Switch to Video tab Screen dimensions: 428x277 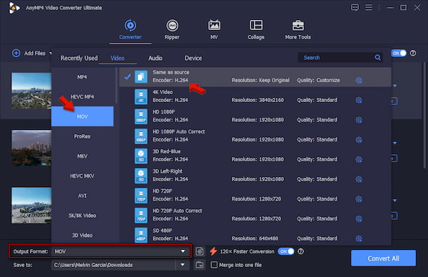click(x=118, y=59)
